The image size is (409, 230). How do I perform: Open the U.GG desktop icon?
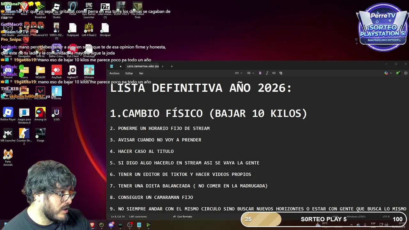(x=57, y=114)
